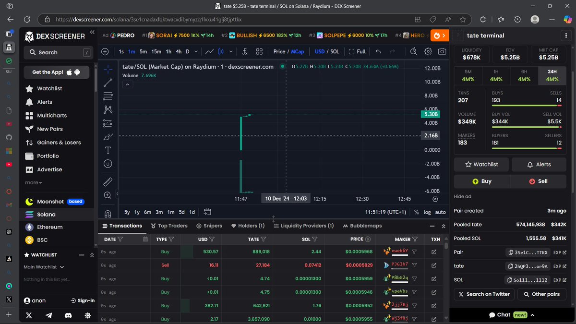Select the chart patterns tool
This screenshot has width=576, height=324.
click(x=108, y=109)
